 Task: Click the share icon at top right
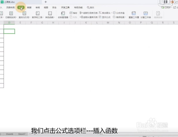pos(175,7)
